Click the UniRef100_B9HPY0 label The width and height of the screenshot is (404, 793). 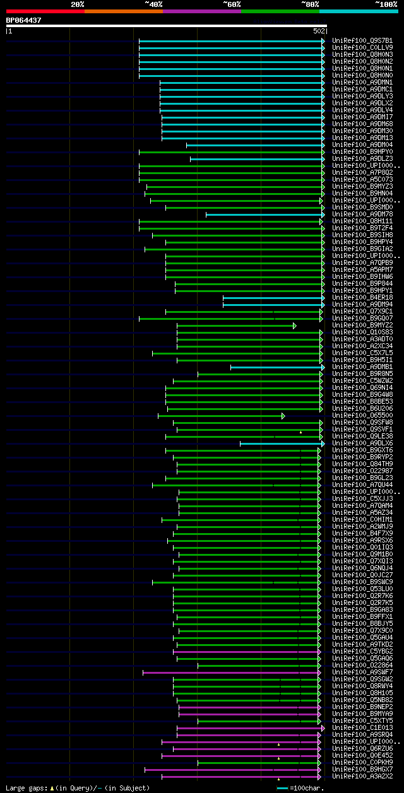[362, 151]
